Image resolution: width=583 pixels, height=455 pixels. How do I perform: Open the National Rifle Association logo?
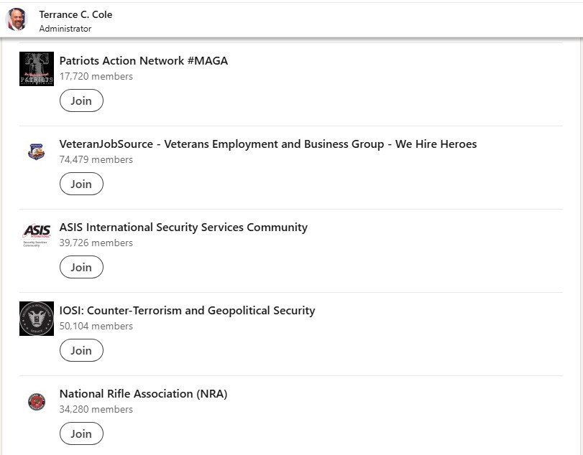37,402
